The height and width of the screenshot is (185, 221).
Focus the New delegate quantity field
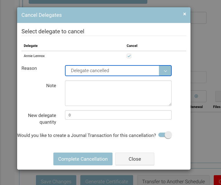click(x=118, y=115)
